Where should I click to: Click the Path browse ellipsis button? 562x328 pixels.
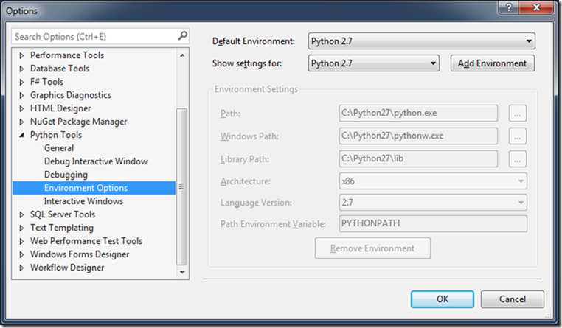click(x=518, y=114)
